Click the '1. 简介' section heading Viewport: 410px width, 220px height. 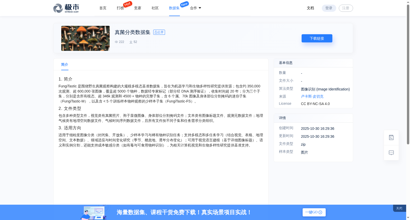point(66,79)
